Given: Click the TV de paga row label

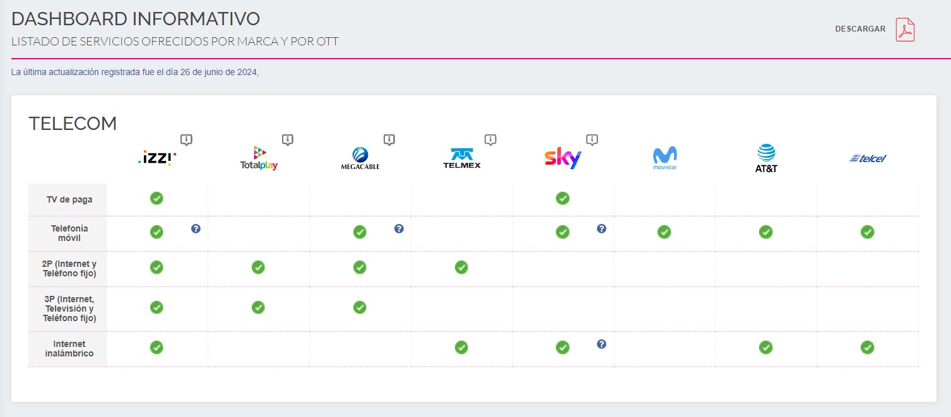Looking at the screenshot, I should tap(69, 200).
